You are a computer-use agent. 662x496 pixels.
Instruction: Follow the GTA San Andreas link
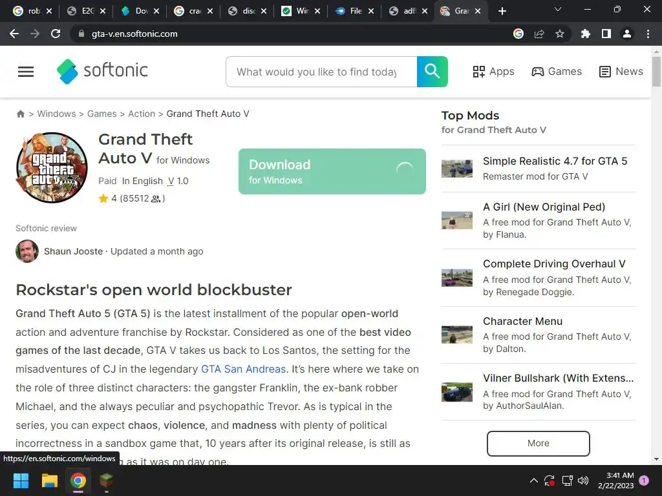243,369
